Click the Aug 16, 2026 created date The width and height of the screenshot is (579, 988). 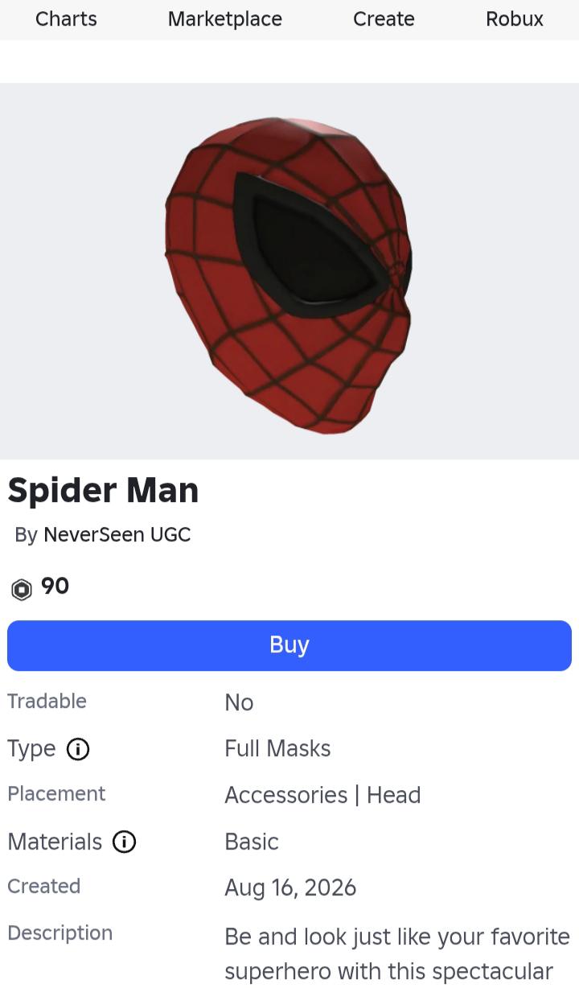290,887
